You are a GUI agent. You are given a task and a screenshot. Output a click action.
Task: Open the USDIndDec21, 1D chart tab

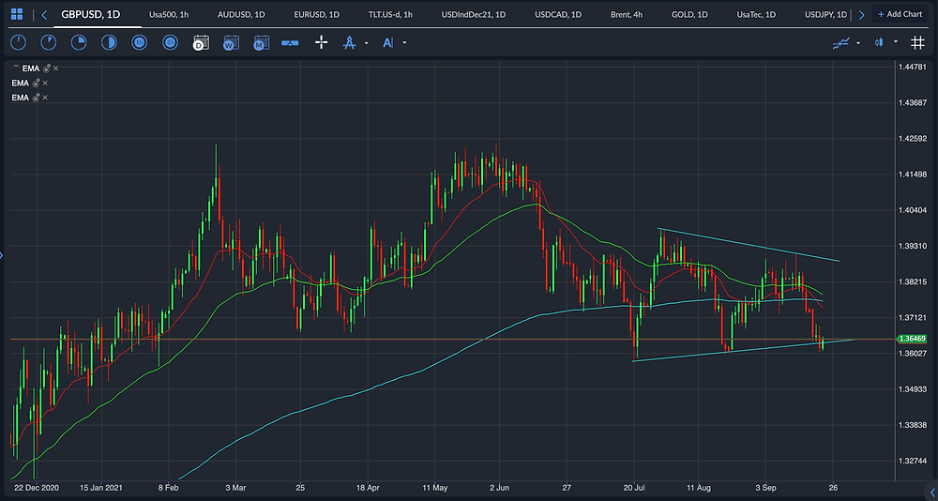click(475, 14)
